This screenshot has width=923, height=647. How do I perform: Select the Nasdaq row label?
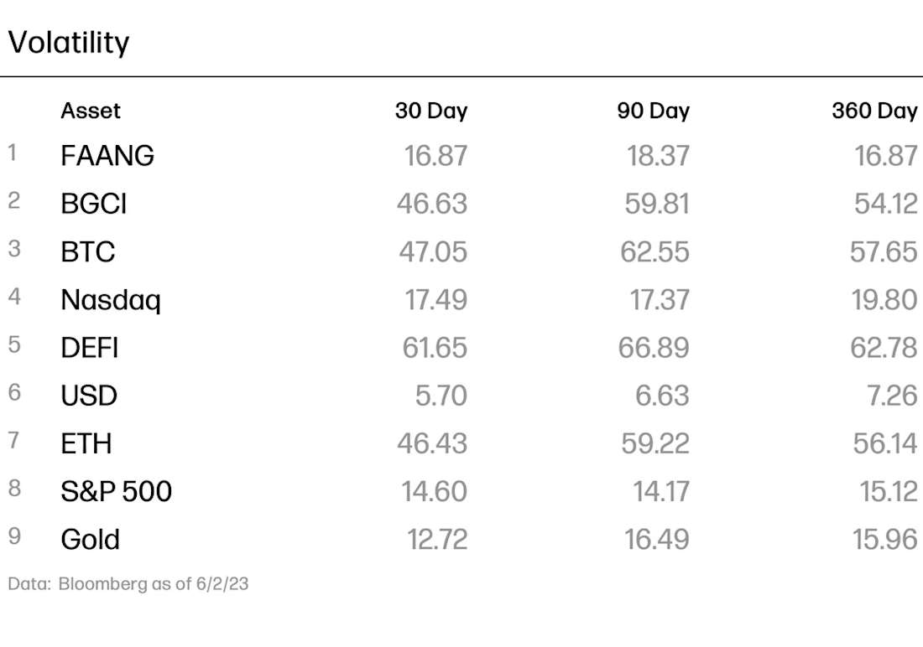click(111, 300)
